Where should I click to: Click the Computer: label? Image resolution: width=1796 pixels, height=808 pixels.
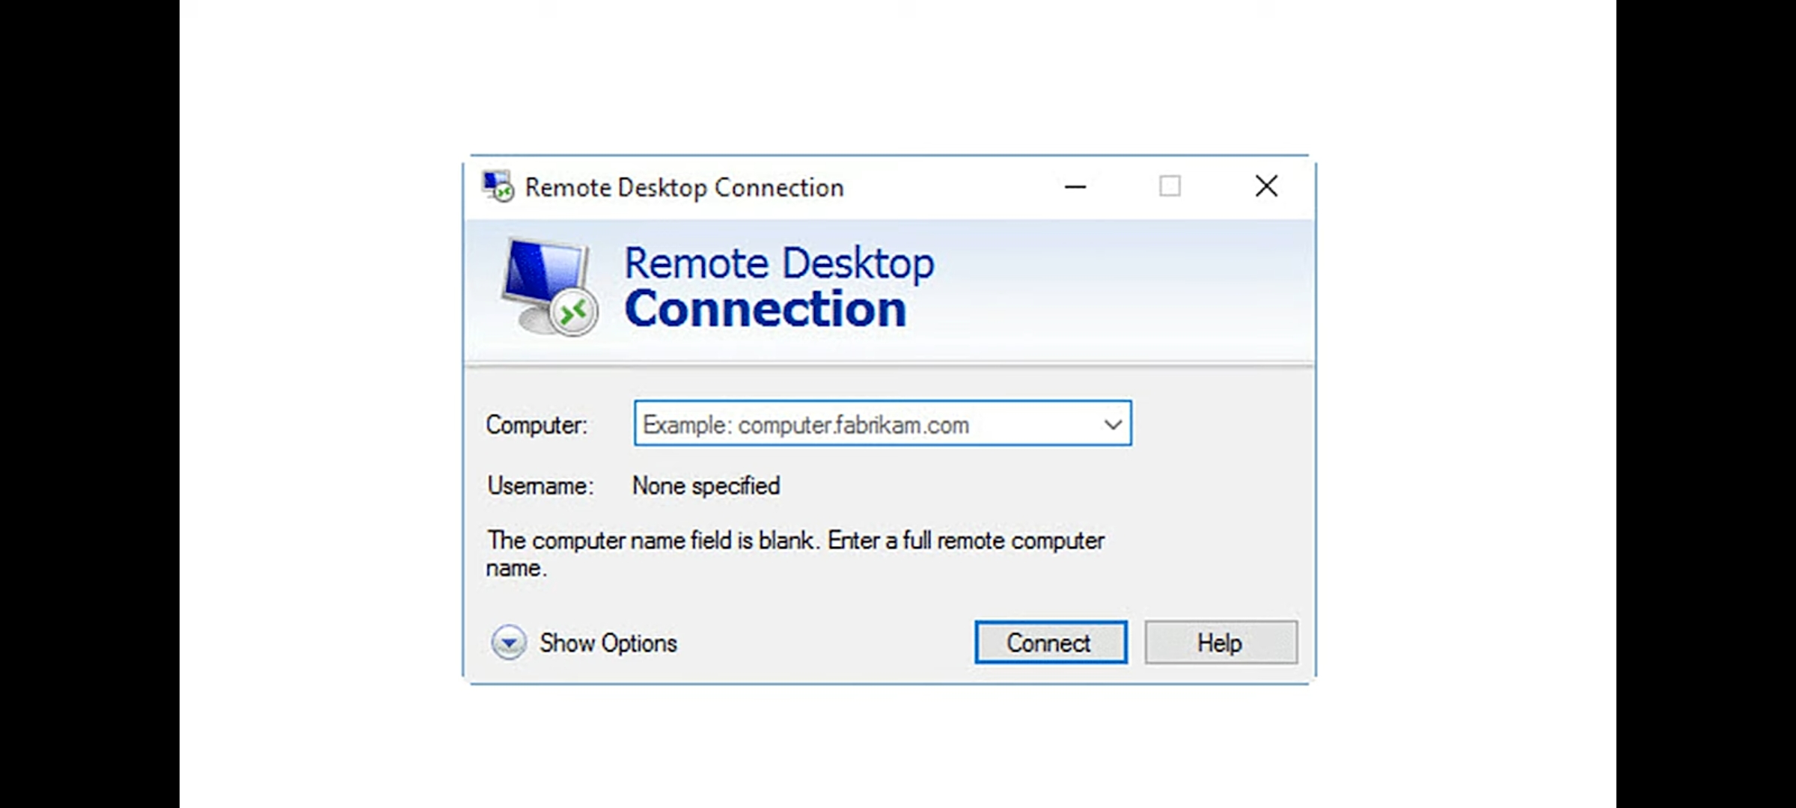(x=537, y=425)
